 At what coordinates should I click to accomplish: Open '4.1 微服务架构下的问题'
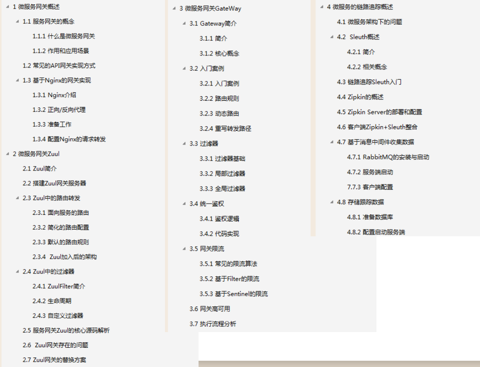tap(369, 22)
